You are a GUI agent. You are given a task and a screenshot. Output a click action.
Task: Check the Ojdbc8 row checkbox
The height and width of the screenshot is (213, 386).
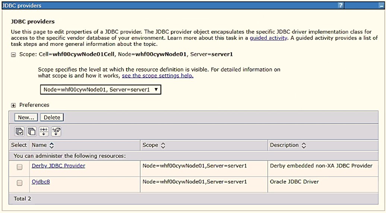tap(19, 183)
